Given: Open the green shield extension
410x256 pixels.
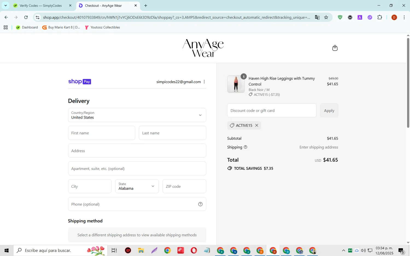Looking at the screenshot, I should tap(340, 17).
